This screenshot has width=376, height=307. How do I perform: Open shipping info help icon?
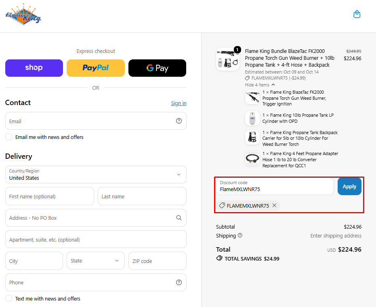pos(240,235)
